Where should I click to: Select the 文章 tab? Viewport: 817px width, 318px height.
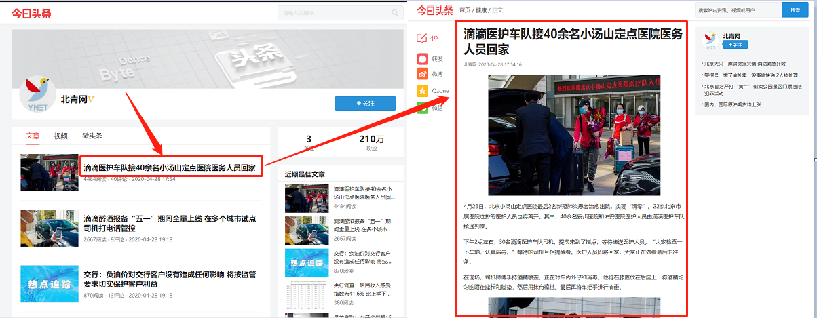tap(33, 136)
